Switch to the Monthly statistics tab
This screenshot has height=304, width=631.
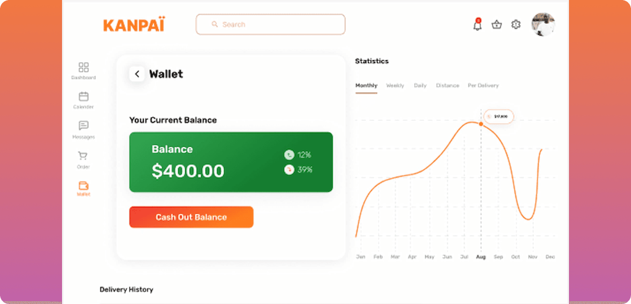(x=366, y=86)
